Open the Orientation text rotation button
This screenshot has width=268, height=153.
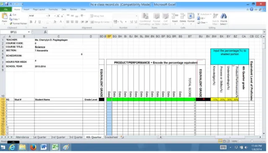pyautogui.click(x=82, y=15)
